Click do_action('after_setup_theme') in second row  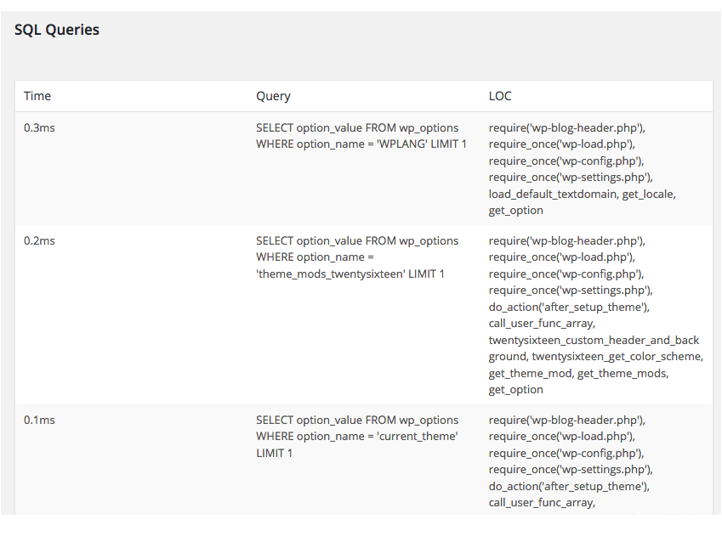(x=568, y=307)
